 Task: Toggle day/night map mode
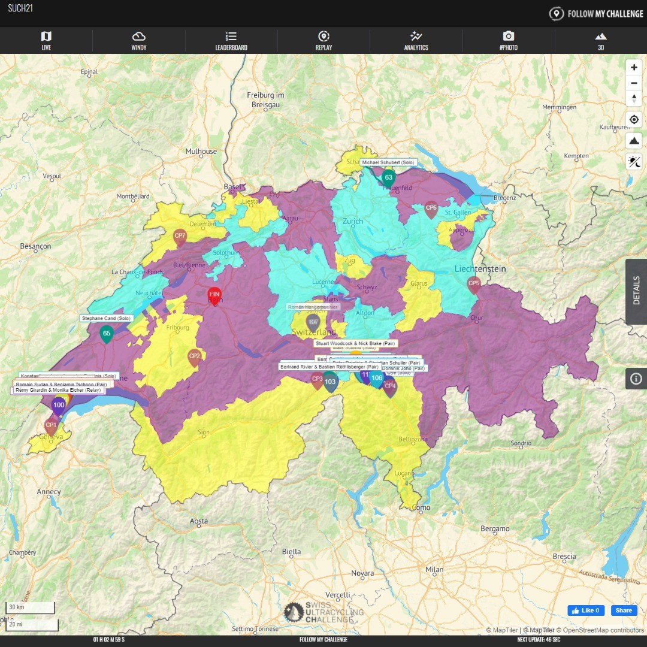(634, 161)
